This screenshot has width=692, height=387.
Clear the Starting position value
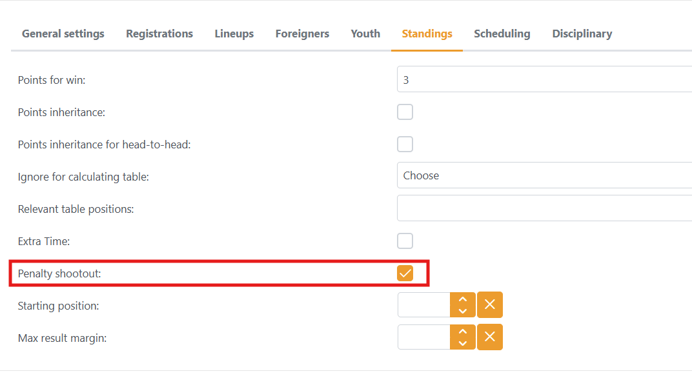490,305
